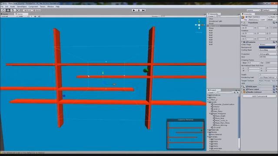Screen dimensions: 278x156
Task: Open the Tag MainCamera dropdown
Action: pyautogui.click(x=253, y=19)
